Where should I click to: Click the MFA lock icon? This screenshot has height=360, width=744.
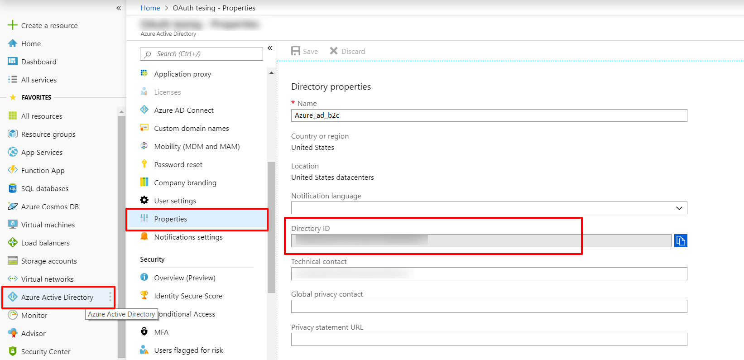(144, 331)
